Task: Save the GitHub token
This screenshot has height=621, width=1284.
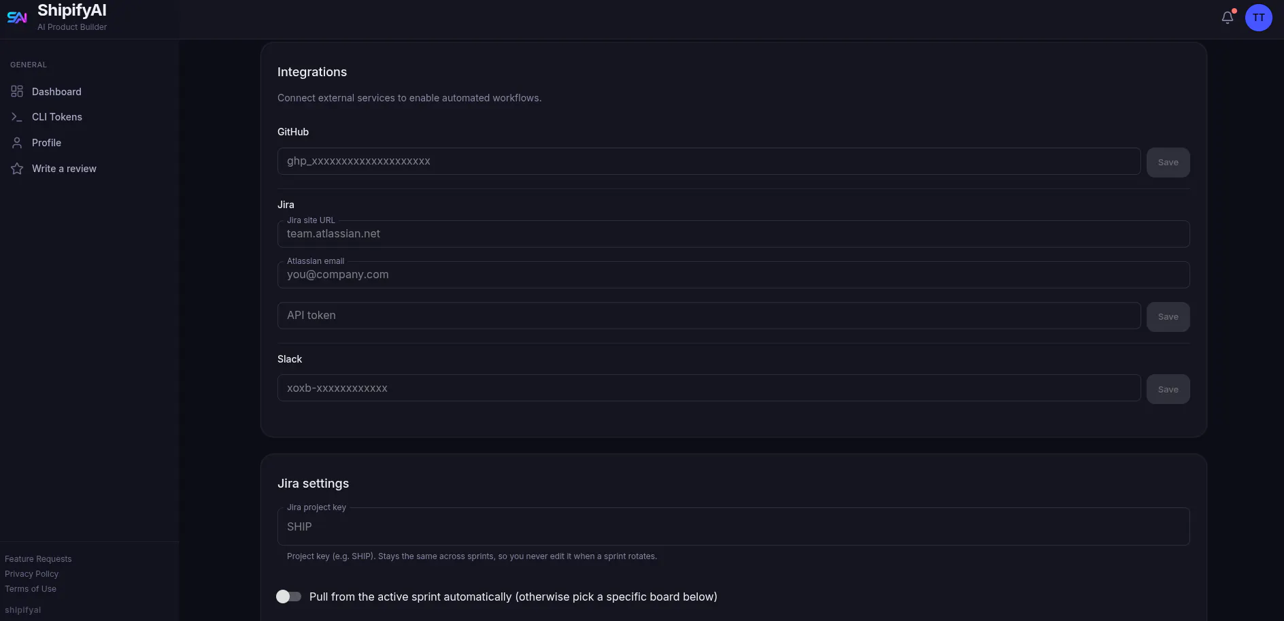Action: pyautogui.click(x=1168, y=163)
